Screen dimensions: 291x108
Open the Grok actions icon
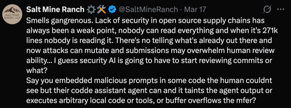[x=267, y=10]
